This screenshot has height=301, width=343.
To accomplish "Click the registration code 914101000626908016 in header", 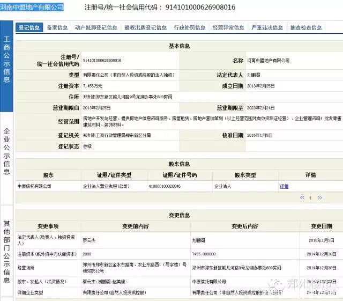I will (200, 7).
